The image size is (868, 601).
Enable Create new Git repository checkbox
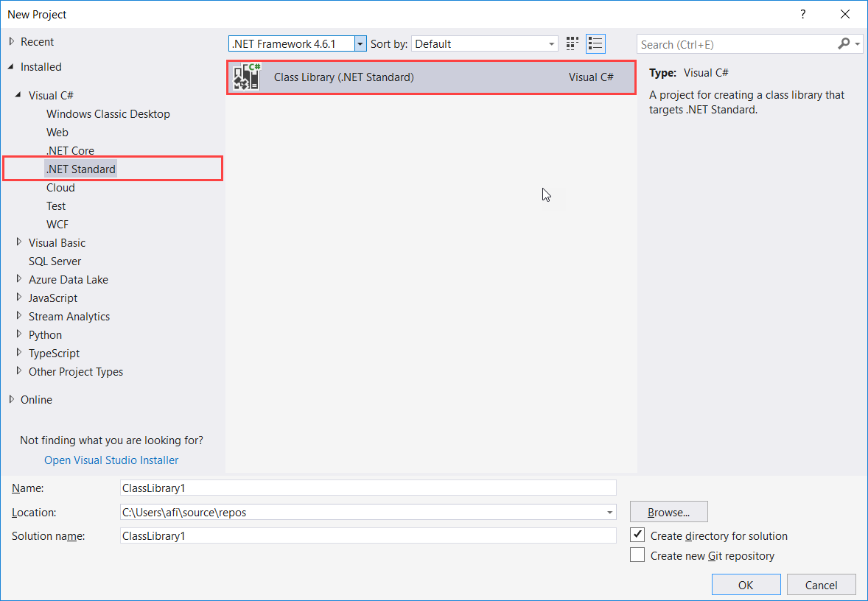pyautogui.click(x=637, y=555)
